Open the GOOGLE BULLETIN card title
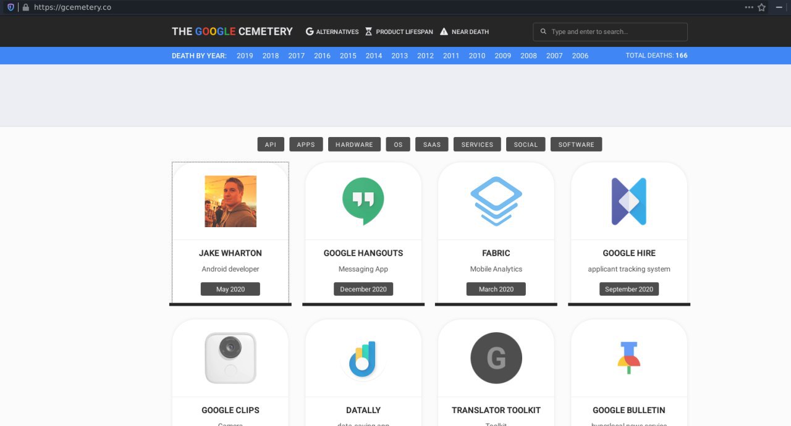 click(x=629, y=410)
